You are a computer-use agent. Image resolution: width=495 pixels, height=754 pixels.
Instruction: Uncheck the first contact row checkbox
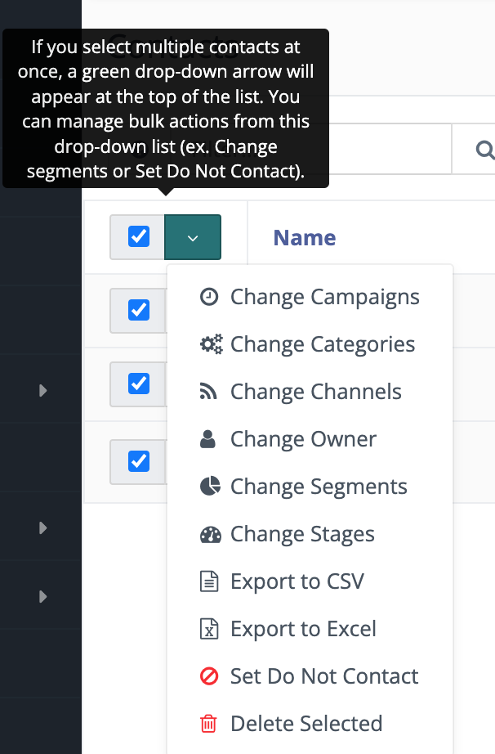point(139,311)
